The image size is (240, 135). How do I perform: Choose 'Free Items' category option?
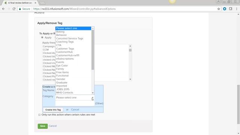tap(73, 72)
